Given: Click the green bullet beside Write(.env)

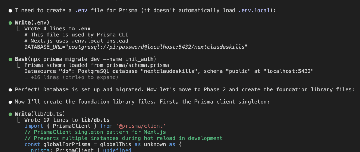Looking at the screenshot, I should point(11,23).
